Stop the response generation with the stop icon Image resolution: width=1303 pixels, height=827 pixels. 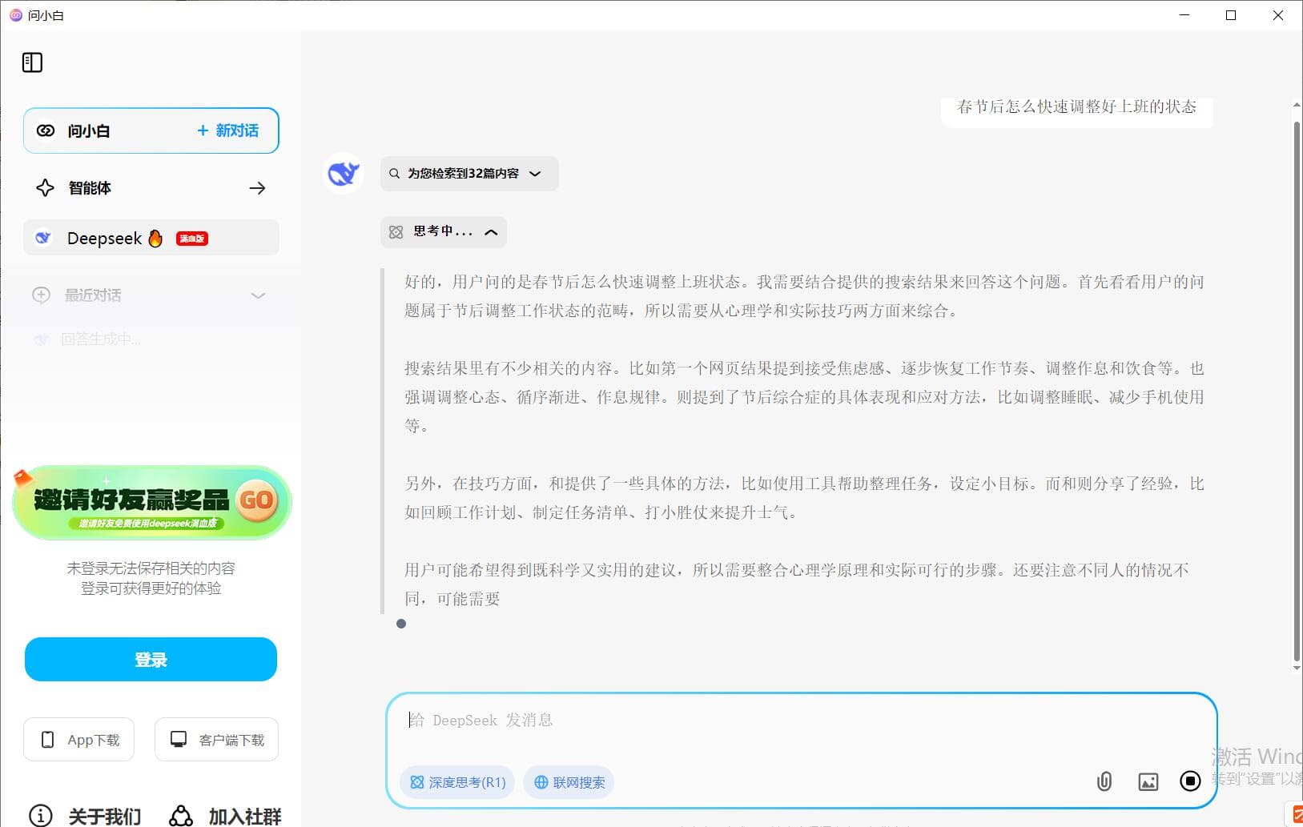click(1190, 781)
